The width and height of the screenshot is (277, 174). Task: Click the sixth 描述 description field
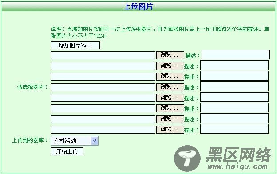click(x=234, y=108)
